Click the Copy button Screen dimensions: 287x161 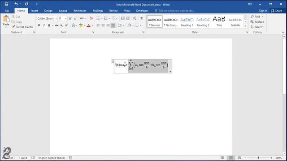[x=17, y=22]
